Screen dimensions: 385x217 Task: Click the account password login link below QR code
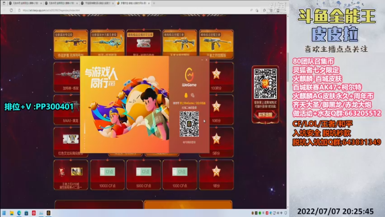point(189,142)
